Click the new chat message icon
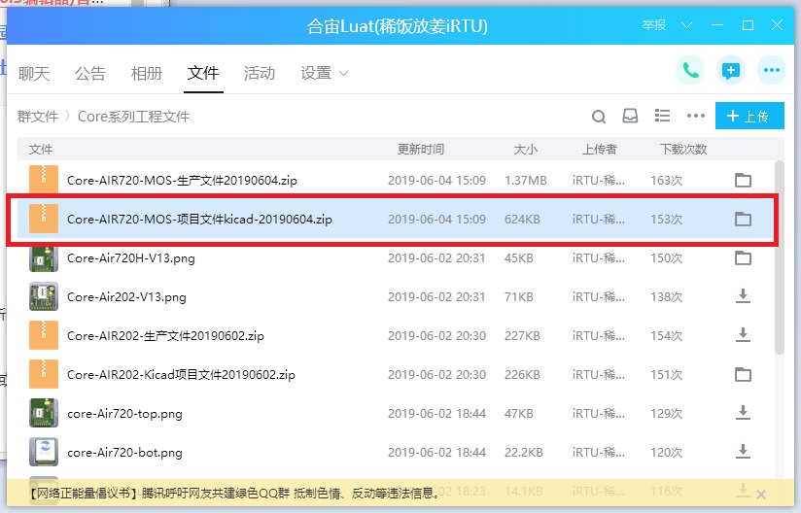Viewport: 801px width, 513px height. pos(730,71)
